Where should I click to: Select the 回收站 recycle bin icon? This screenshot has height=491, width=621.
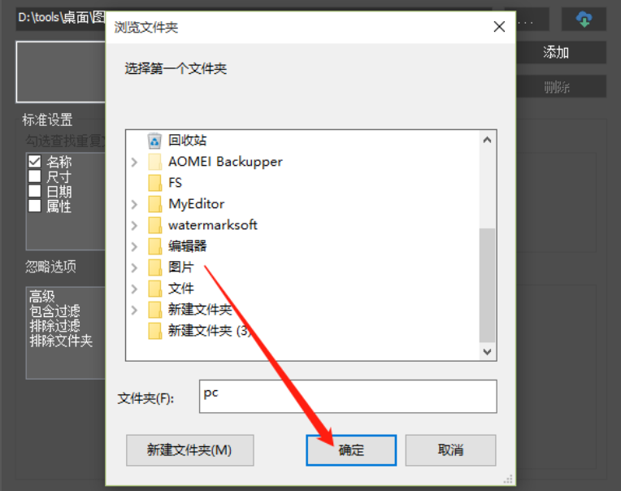154,141
